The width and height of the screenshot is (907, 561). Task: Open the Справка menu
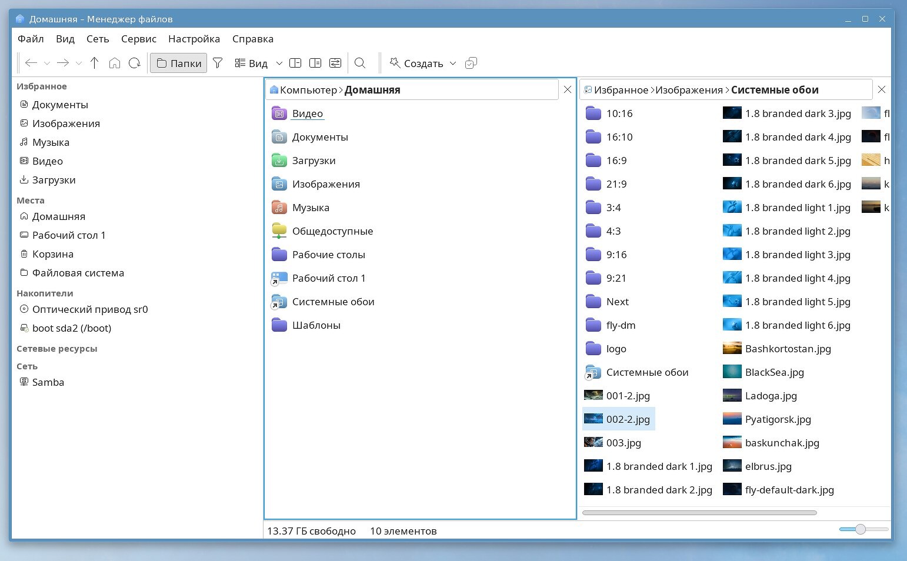pyautogui.click(x=253, y=39)
